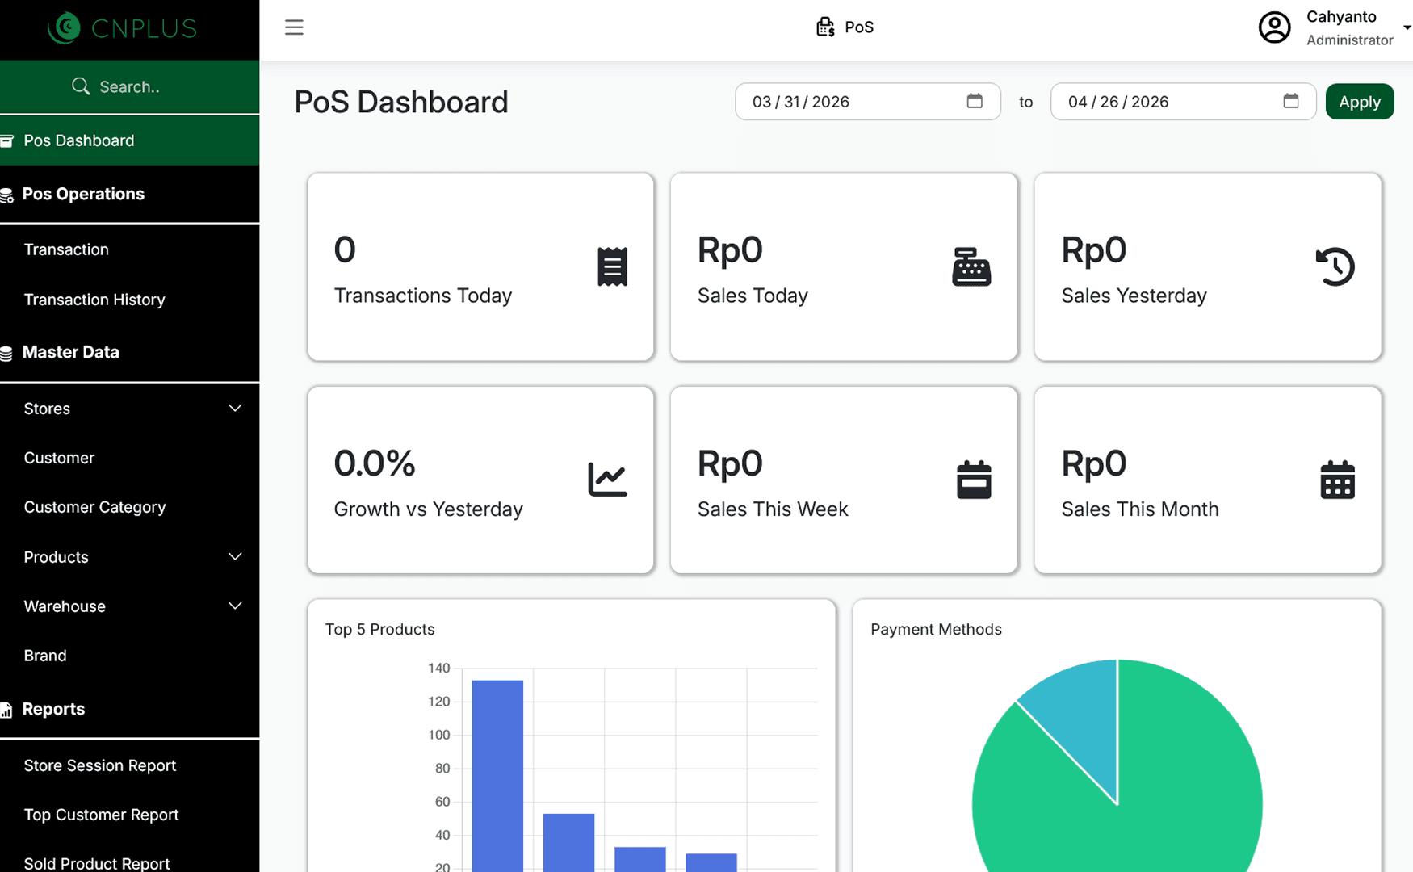The image size is (1413, 872).
Task: Click the Sales Today cash register icon
Action: pos(971,266)
